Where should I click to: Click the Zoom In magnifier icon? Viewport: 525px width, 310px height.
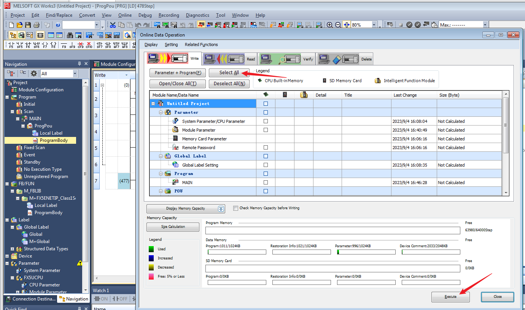pyautogui.click(x=329, y=25)
